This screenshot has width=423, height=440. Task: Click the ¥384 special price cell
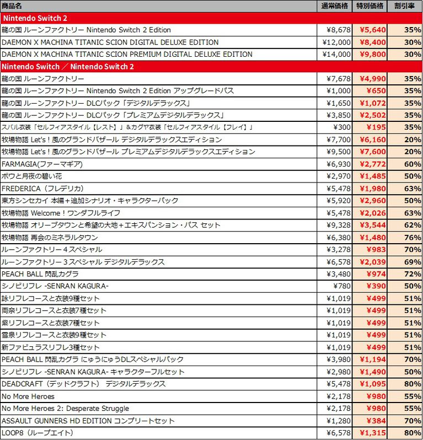pyautogui.click(x=370, y=421)
